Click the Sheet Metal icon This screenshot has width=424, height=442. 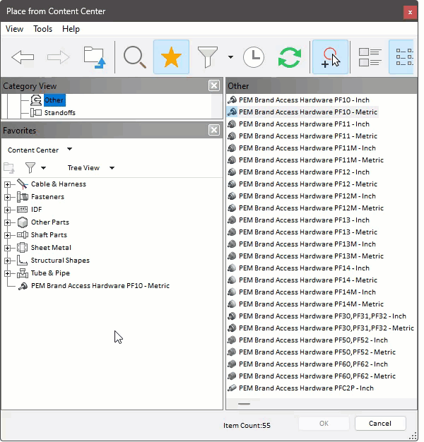click(23, 248)
